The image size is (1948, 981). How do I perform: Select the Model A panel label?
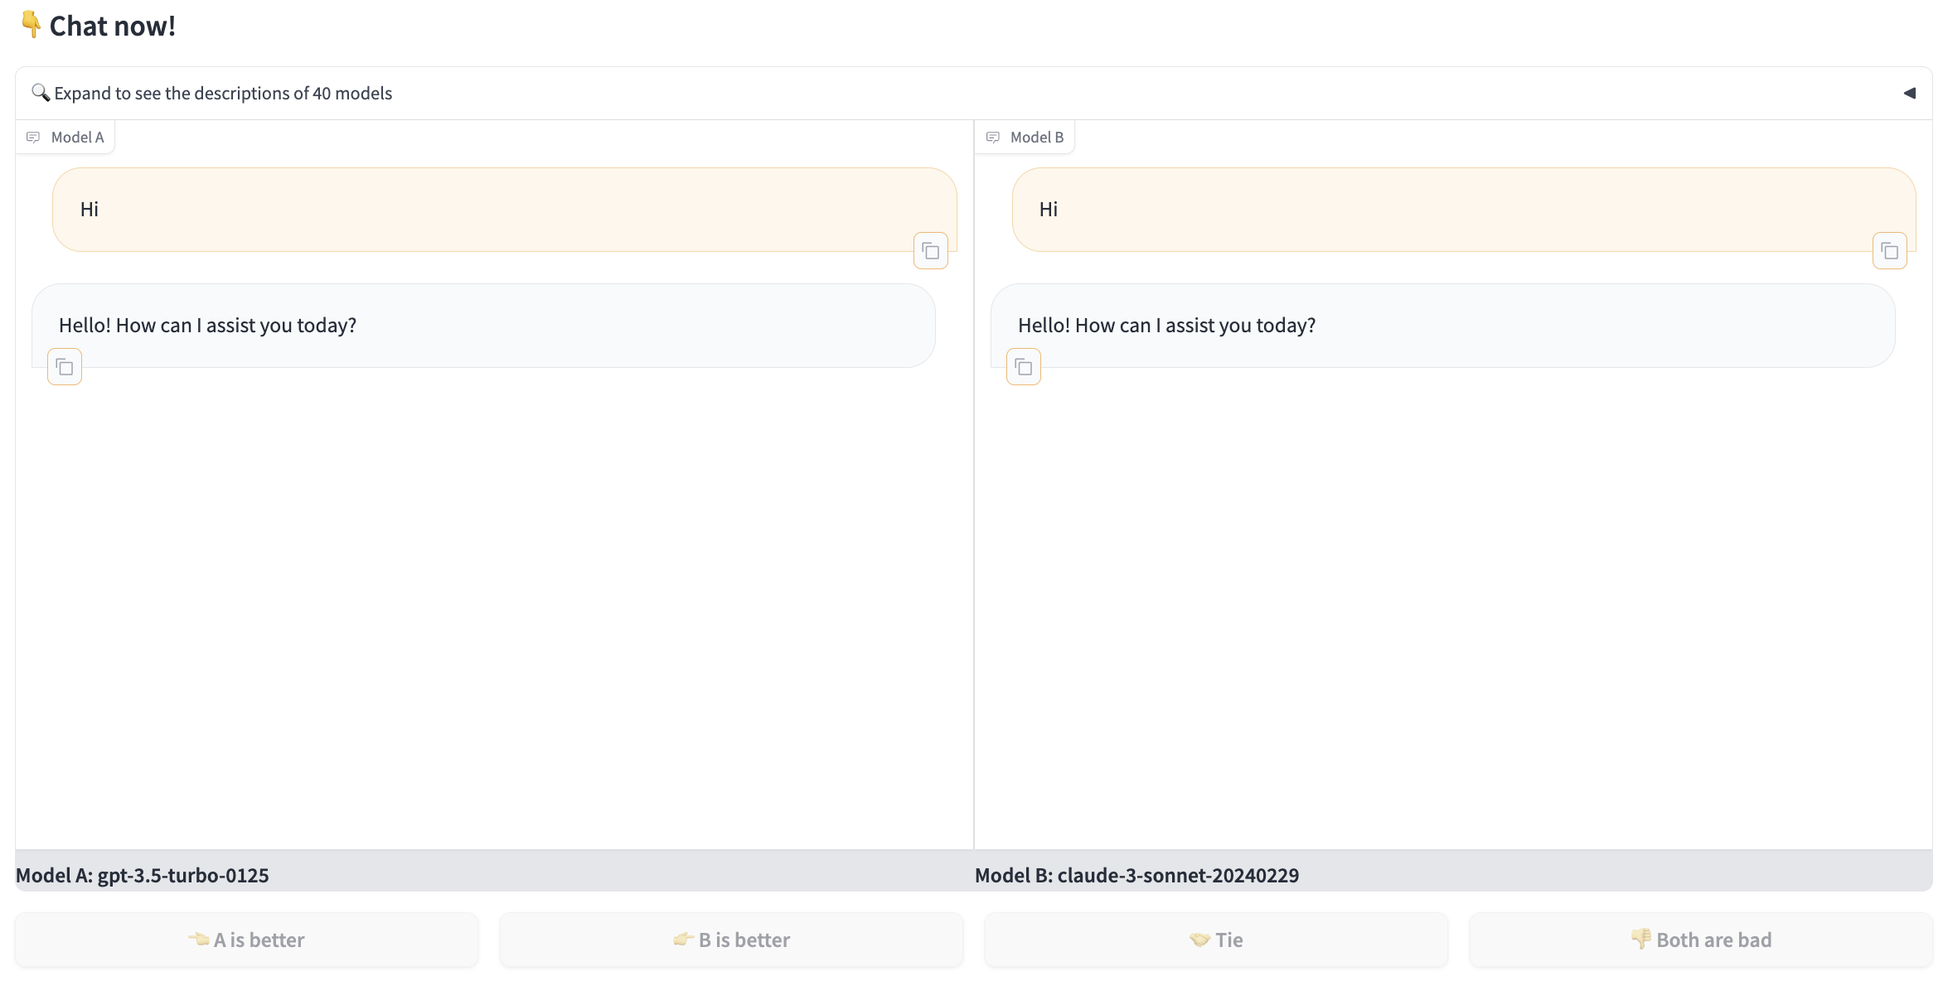77,138
